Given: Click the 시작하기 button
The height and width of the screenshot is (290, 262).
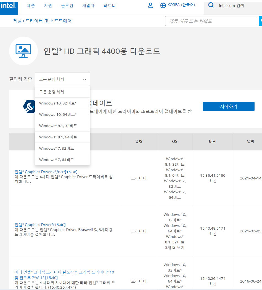Looking at the screenshot, I should [229, 106].
